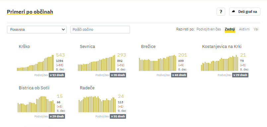Viewport: 267px width, 127px height.
Task: Click the 'v 13 dneh' doubling badge
Action: point(57,75)
